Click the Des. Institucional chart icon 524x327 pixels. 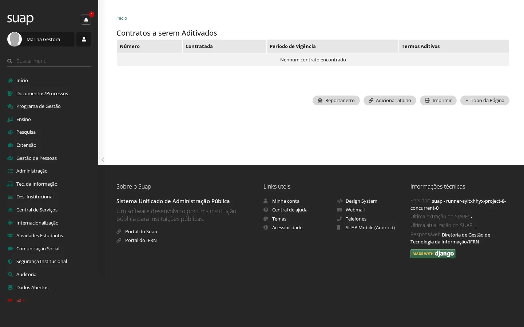coord(10,197)
